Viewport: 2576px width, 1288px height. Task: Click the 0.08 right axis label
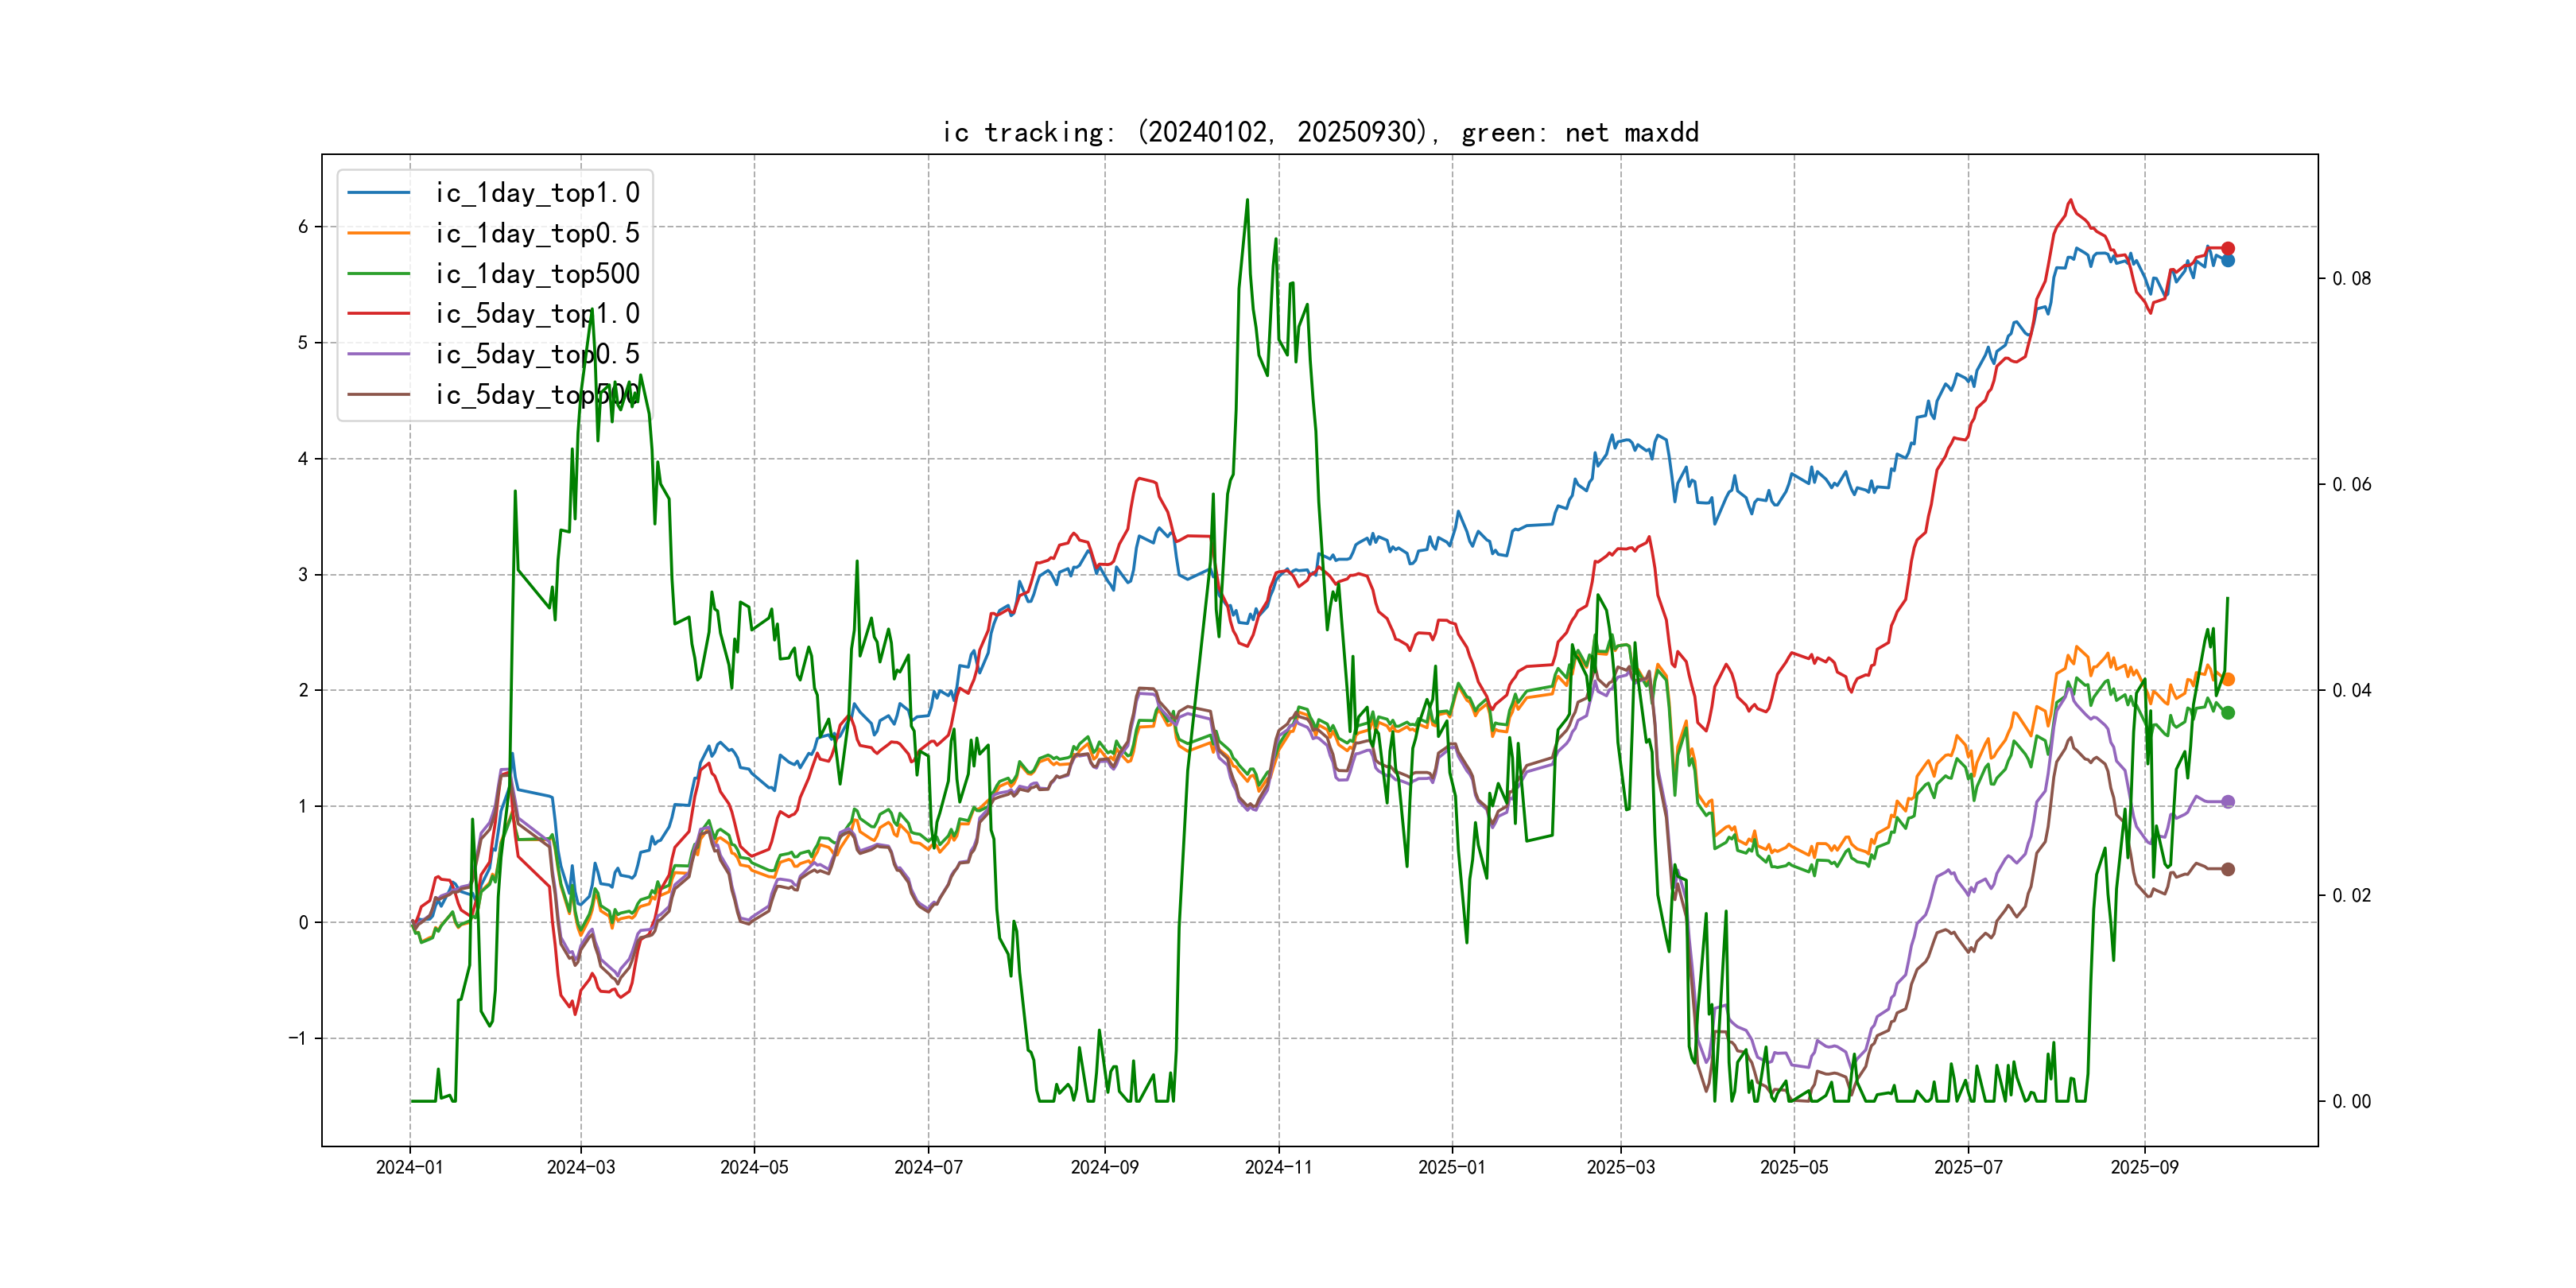pos(2351,278)
